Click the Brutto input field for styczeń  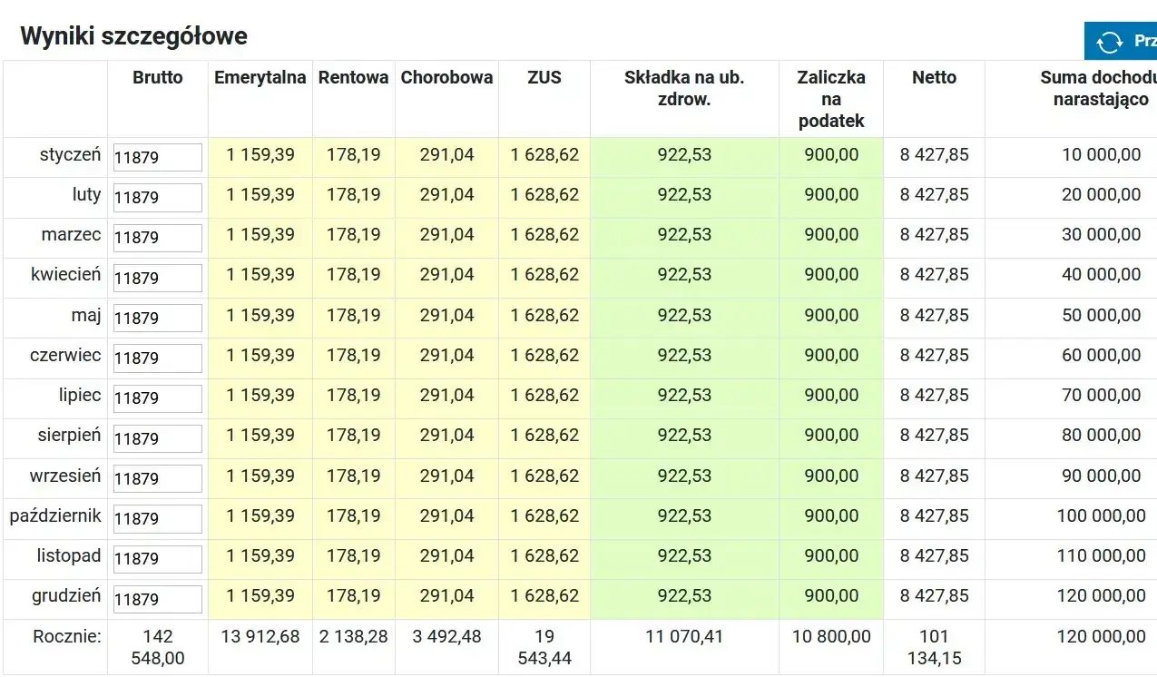pyautogui.click(x=156, y=156)
